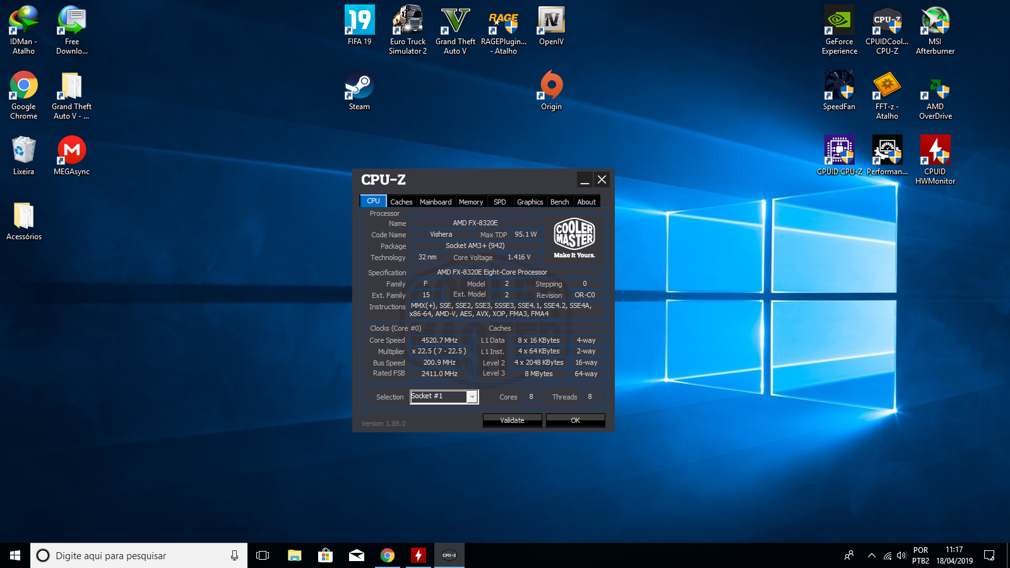Click the taskbar search field
The image size is (1010, 568).
point(139,555)
